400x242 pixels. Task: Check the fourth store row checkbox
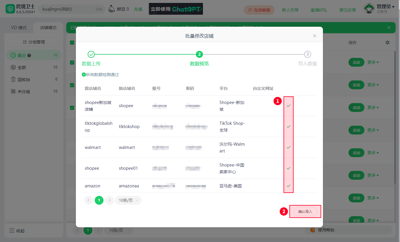click(72, 130)
